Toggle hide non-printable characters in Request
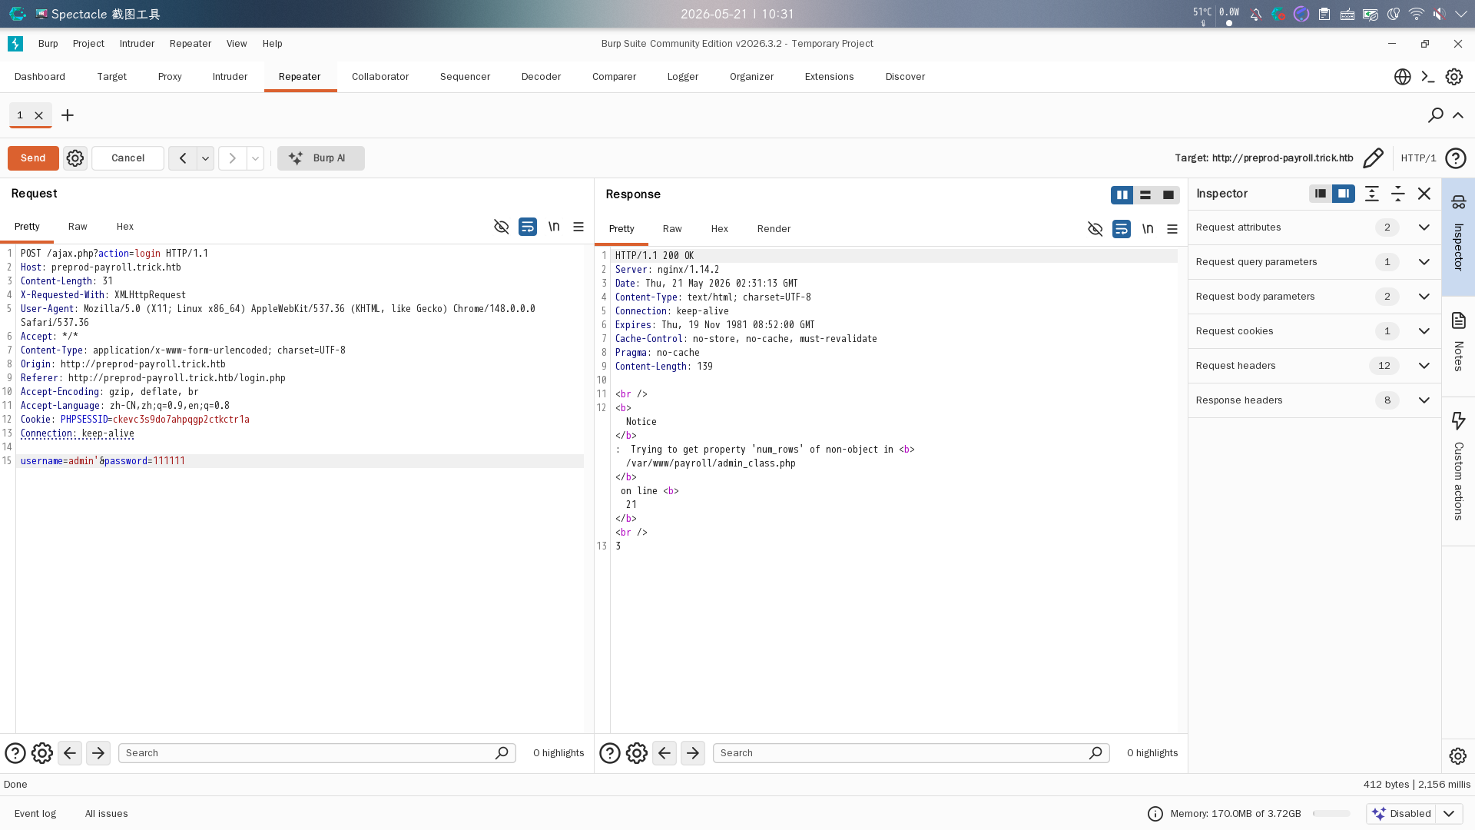Image resolution: width=1475 pixels, height=830 pixels. point(502,227)
